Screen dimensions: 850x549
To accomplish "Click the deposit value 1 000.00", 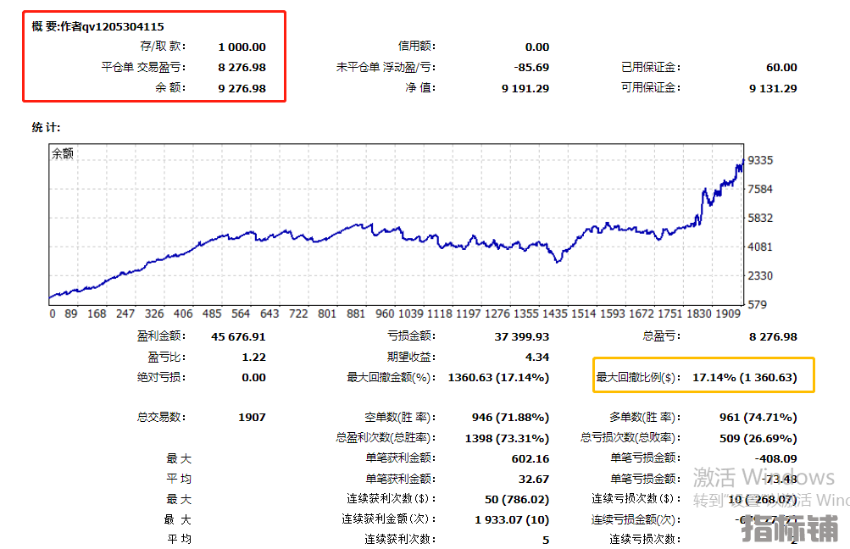I will coord(242,47).
